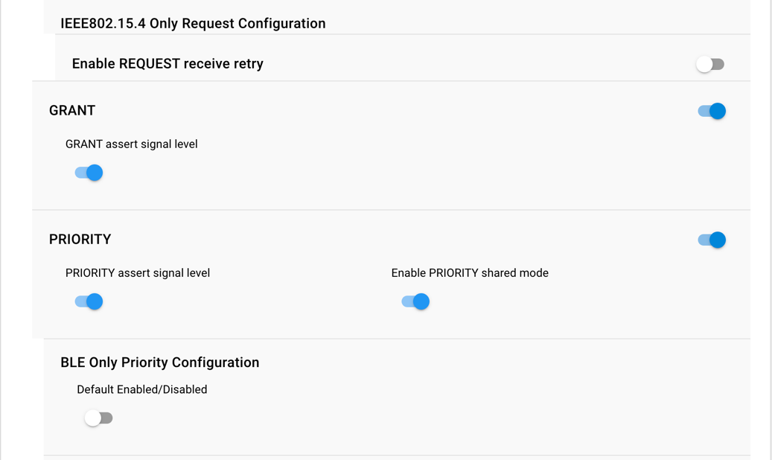This screenshot has width=772, height=460.
Task: Turn on BLE Default Enabled/Disabled switch
Action: [98, 418]
